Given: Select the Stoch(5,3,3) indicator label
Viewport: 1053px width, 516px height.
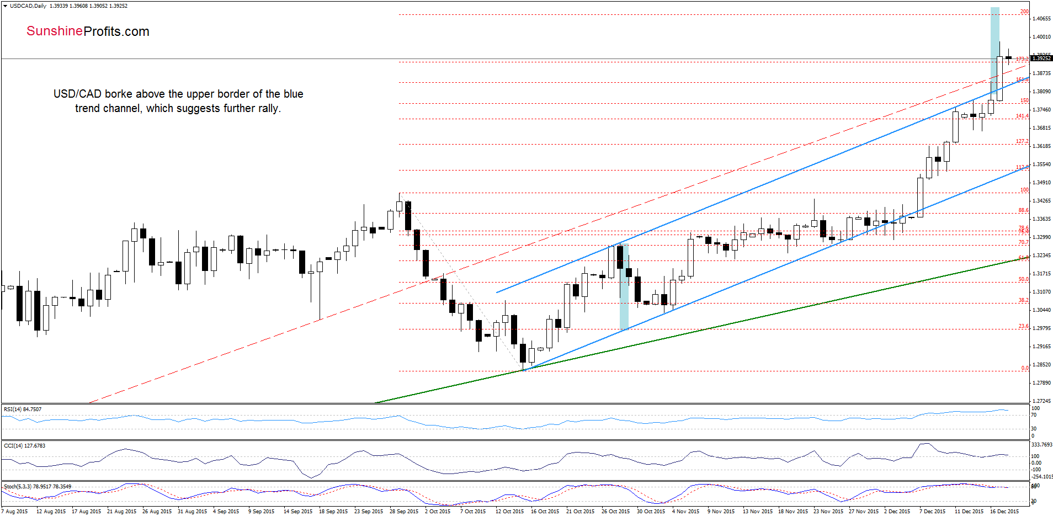Looking at the screenshot, I should coord(38,487).
